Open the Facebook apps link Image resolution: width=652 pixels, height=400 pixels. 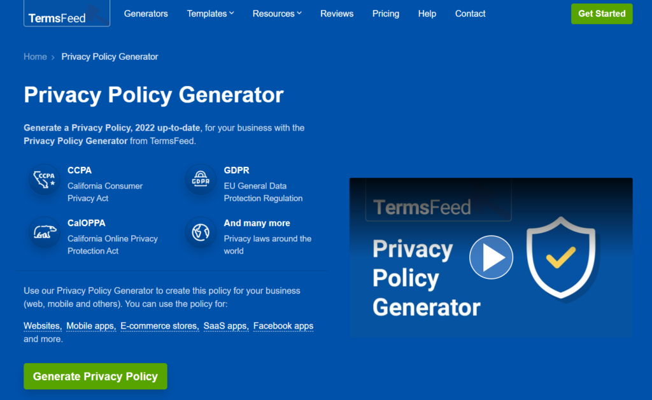point(283,326)
